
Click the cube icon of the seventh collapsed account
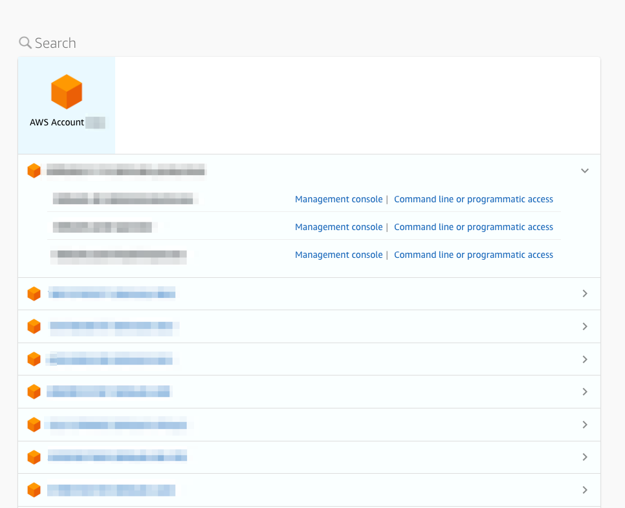[34, 490]
